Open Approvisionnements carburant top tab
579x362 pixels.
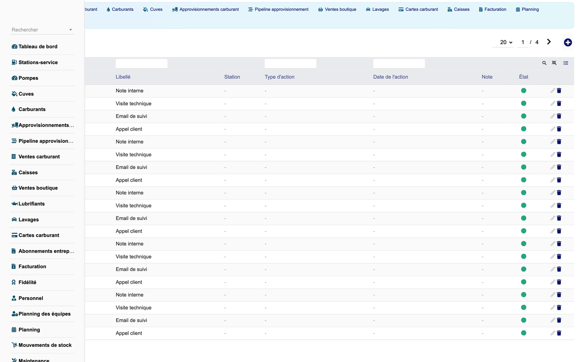point(205,9)
